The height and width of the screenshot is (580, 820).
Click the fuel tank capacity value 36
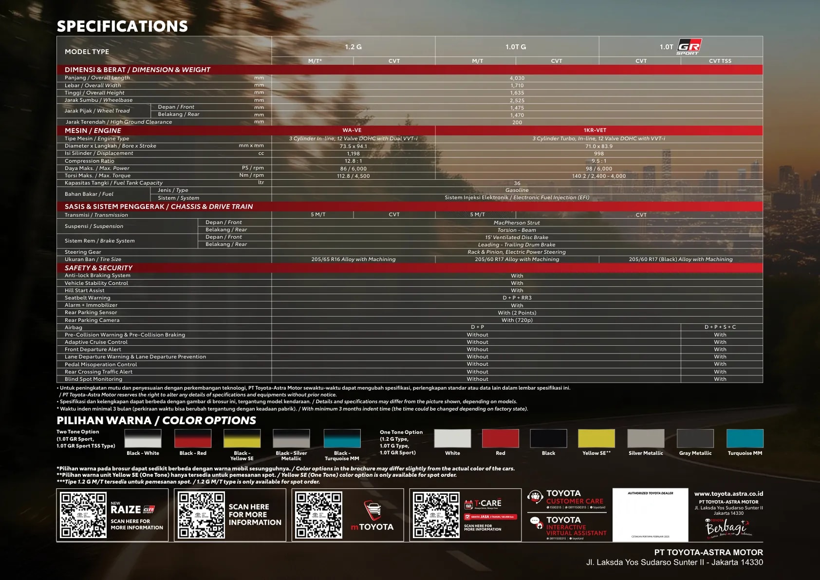click(517, 184)
